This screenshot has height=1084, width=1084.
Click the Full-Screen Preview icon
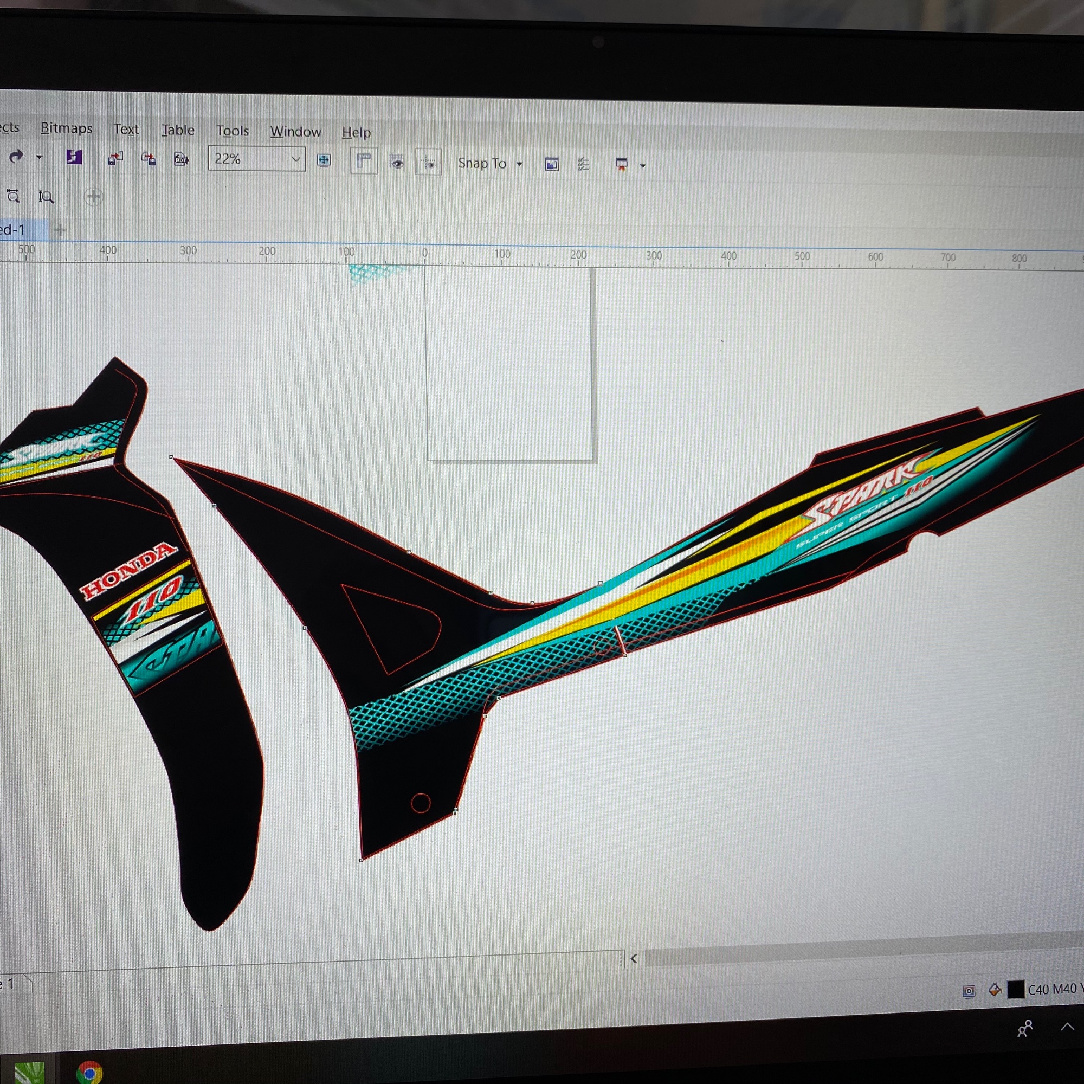point(324,160)
